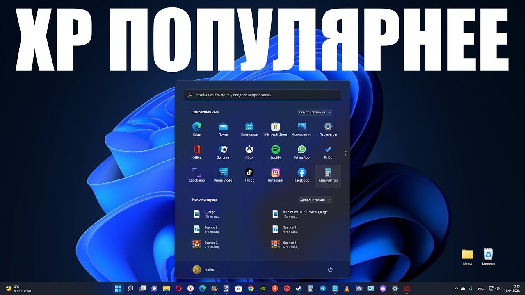The width and height of the screenshot is (525, 295).
Task: Open the Camera app on taskbar
Action: pos(359,288)
